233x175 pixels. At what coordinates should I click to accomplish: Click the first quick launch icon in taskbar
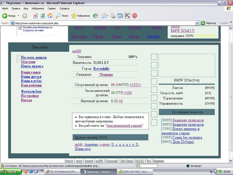tap(26, 171)
